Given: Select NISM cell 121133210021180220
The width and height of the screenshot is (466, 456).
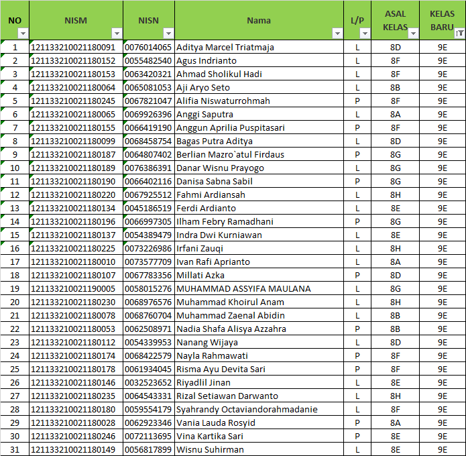Looking at the screenshot, I should pyautogui.click(x=76, y=194).
